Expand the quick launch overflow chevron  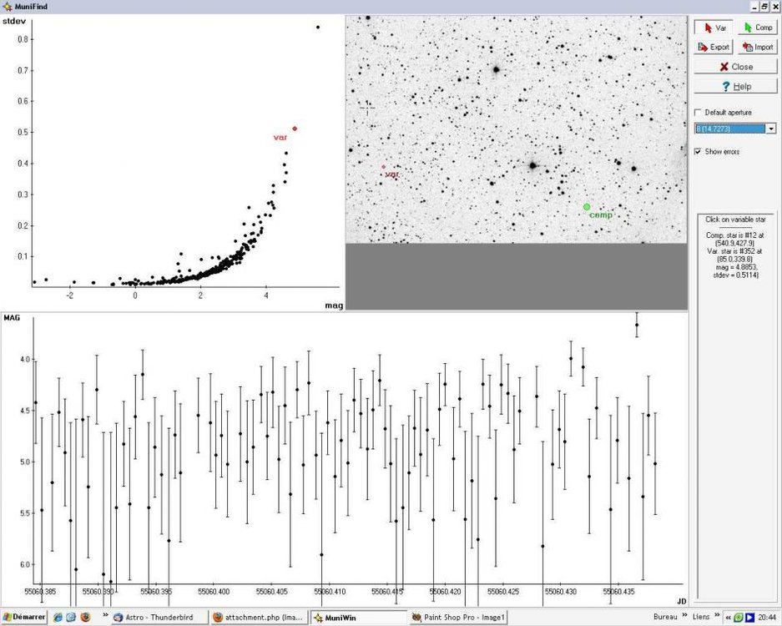click(x=105, y=615)
